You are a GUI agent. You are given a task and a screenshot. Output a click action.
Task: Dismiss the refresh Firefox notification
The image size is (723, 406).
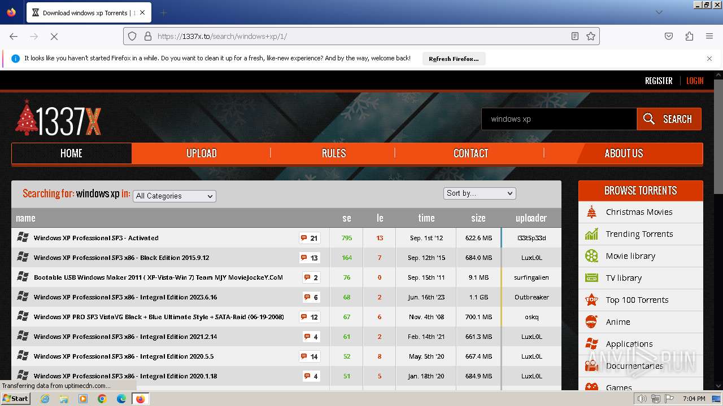click(709, 59)
